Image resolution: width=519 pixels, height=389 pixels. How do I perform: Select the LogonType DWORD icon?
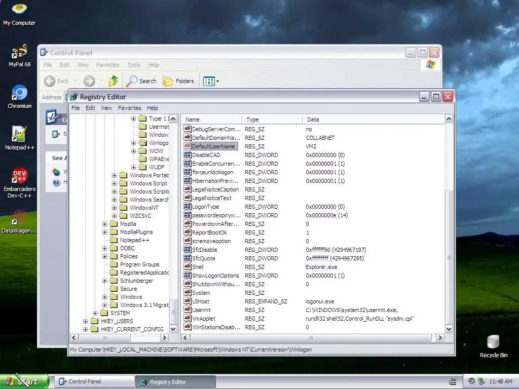tap(188, 206)
